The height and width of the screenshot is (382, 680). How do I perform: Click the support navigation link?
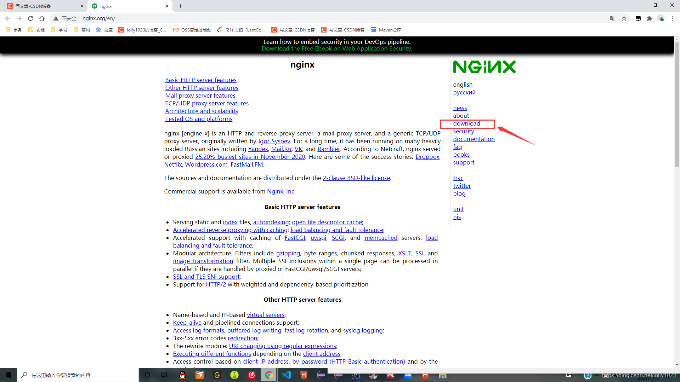[464, 162]
